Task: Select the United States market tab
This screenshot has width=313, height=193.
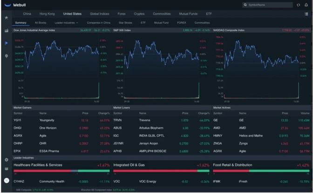Action: [x=72, y=14]
